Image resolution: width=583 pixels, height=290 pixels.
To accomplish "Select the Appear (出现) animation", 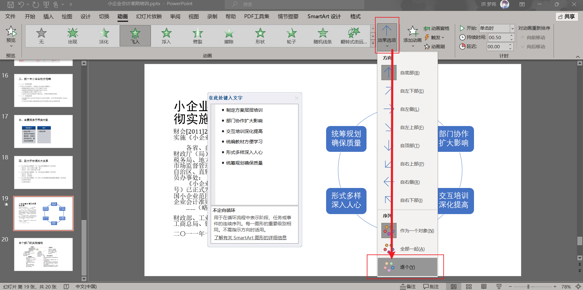I will pyautogui.click(x=73, y=36).
